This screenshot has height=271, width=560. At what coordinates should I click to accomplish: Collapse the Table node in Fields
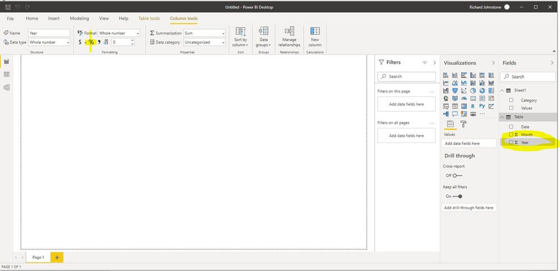pos(502,117)
